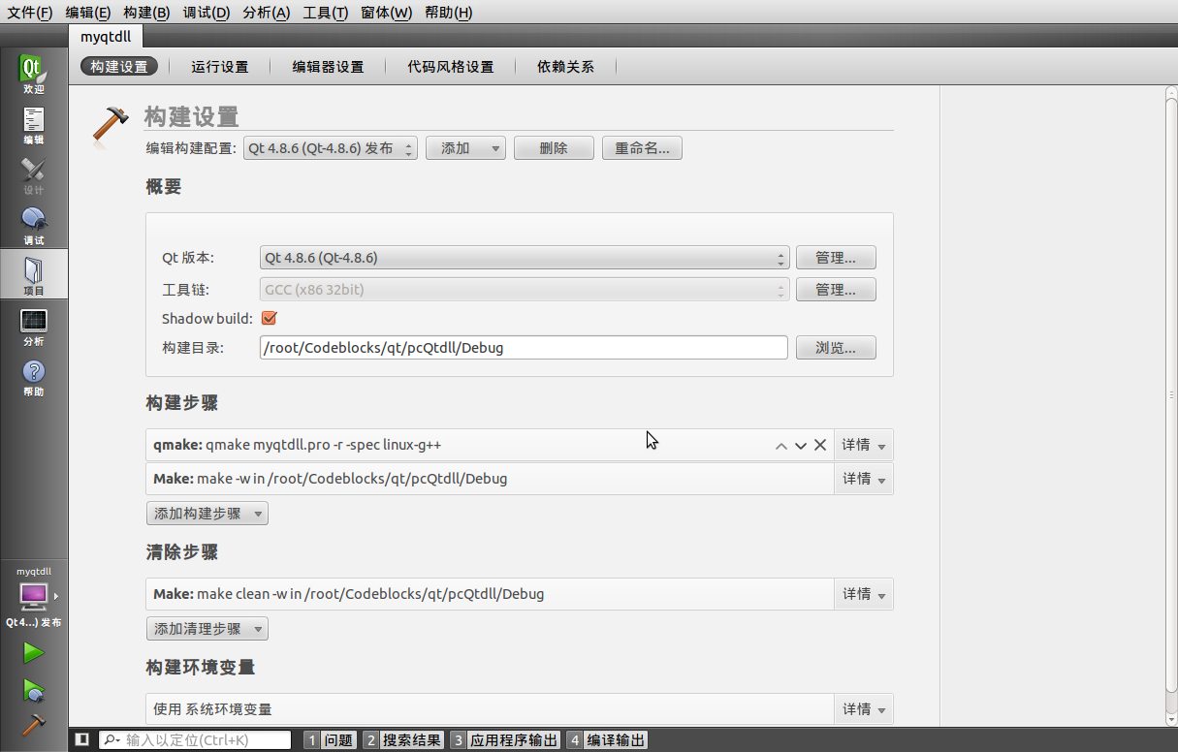1178x752 pixels.
Task: Open the 工具链 GCC combo box
Action: click(x=525, y=290)
